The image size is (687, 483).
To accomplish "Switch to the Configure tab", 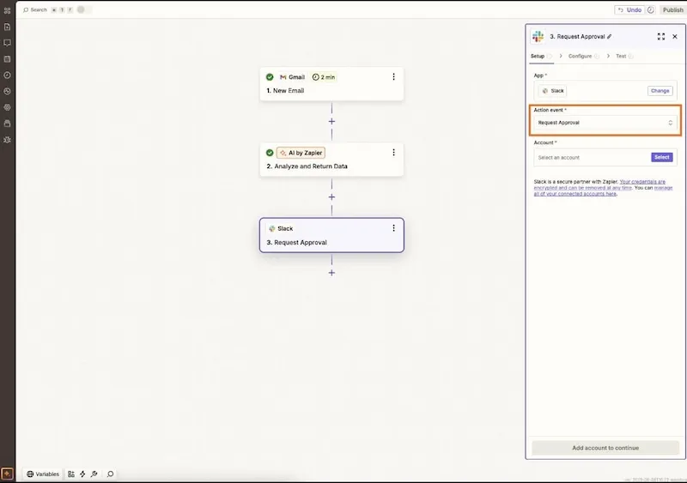I will coord(581,56).
